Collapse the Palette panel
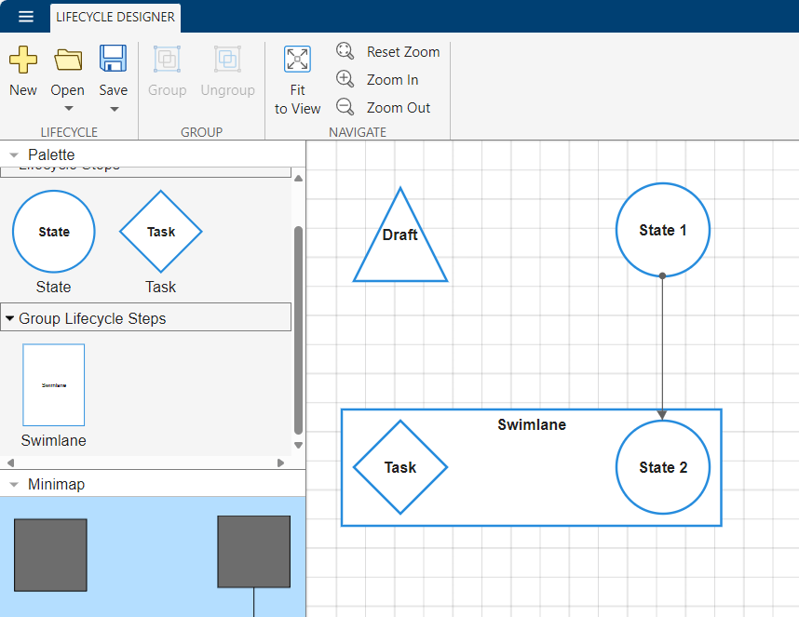 click(14, 154)
